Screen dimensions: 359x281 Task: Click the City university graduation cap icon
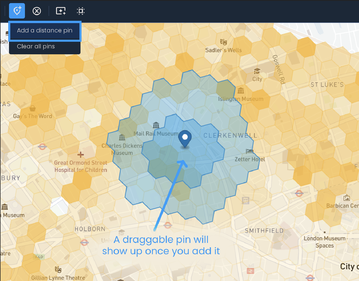coord(257,71)
